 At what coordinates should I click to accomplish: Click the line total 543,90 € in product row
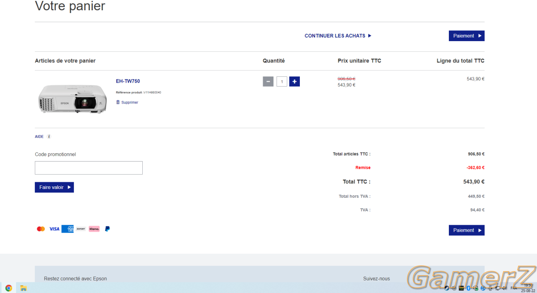(x=476, y=79)
